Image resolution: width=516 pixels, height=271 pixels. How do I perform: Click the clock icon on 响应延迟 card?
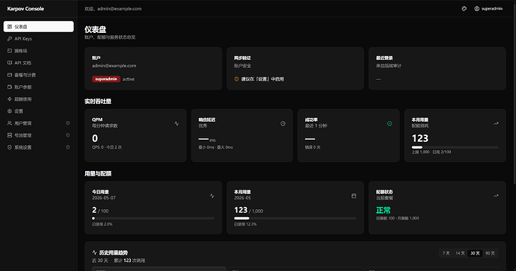click(x=283, y=123)
